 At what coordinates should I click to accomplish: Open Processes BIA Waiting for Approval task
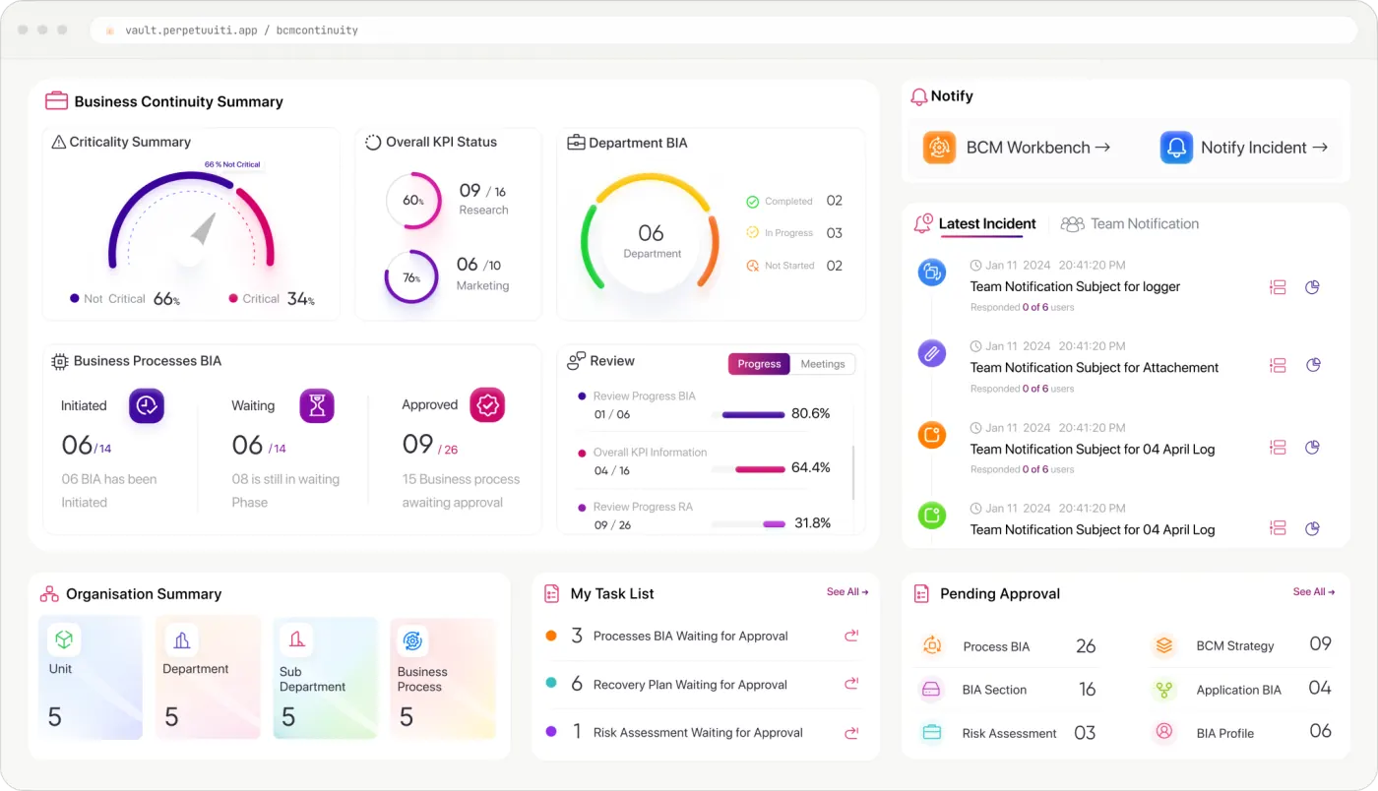click(690, 637)
